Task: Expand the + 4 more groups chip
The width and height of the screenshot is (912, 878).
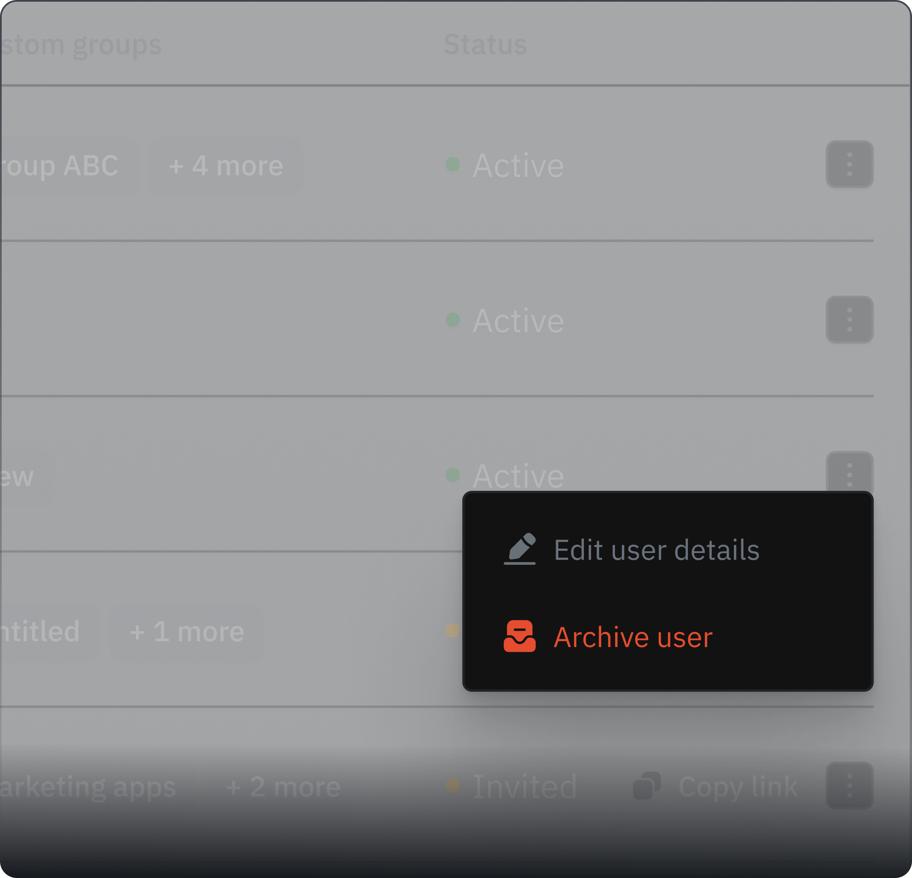Action: click(225, 165)
